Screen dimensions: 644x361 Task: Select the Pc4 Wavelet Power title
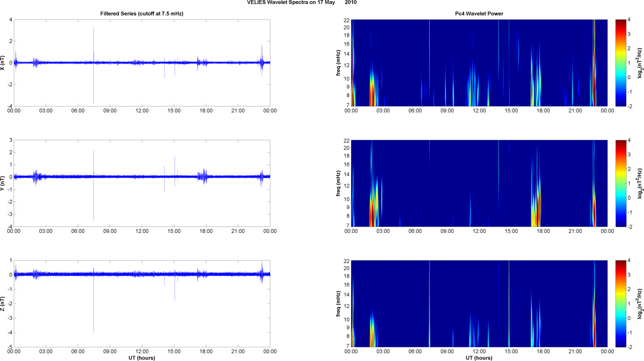point(479,14)
